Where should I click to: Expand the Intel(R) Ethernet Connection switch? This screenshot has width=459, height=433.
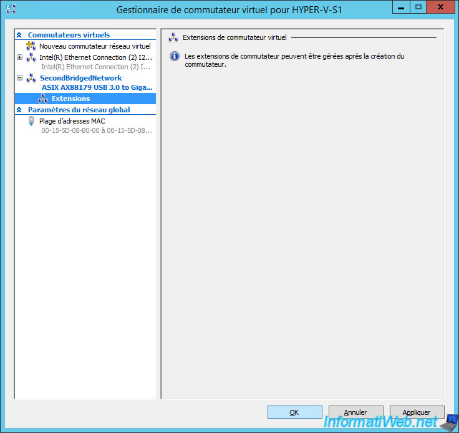click(x=19, y=57)
